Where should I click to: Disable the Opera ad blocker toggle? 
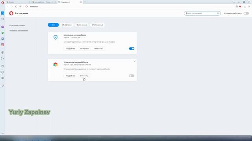click(132, 49)
